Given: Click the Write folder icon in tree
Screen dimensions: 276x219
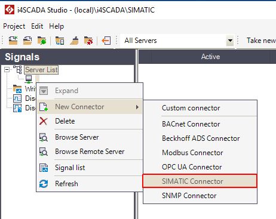Looking at the screenshot, I should 17,89.
